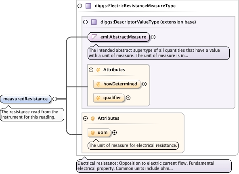Click the 'intended abstract supertype' annotation
239x174 pixels.
click(159, 53)
